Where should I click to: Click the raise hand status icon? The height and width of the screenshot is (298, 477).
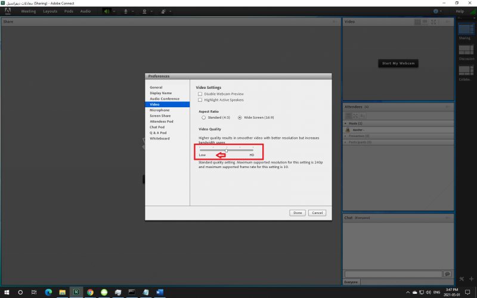164,11
